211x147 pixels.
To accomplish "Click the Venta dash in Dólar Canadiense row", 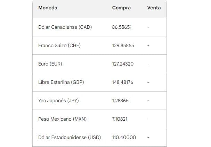I will point(148,27).
